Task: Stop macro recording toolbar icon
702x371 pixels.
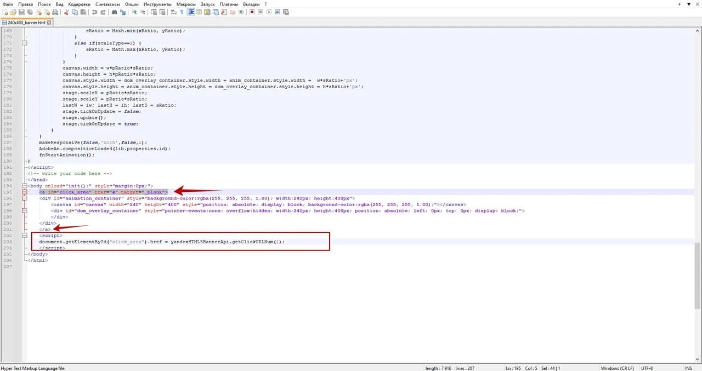Action: pos(261,12)
